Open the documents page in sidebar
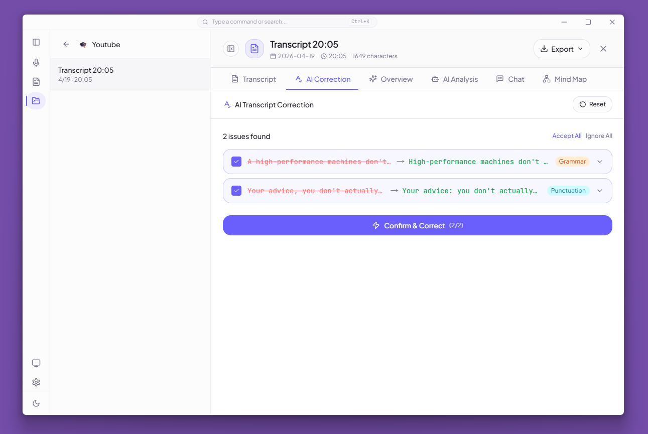 [36, 82]
